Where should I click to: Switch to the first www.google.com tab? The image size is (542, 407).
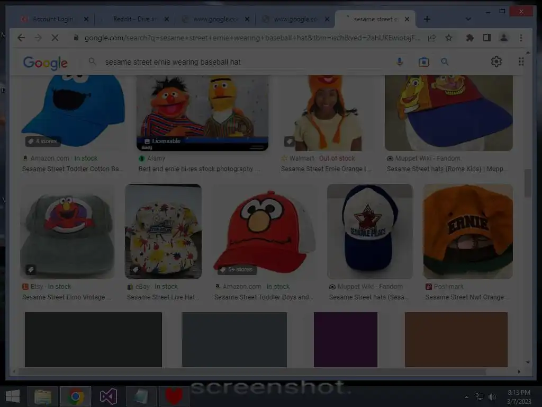(215, 19)
